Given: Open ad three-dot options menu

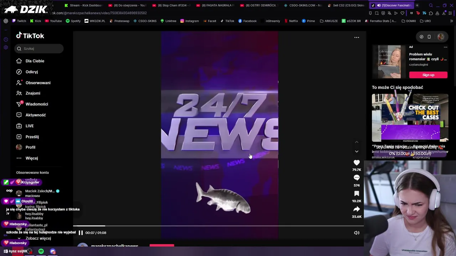Looking at the screenshot, I should (x=445, y=47).
